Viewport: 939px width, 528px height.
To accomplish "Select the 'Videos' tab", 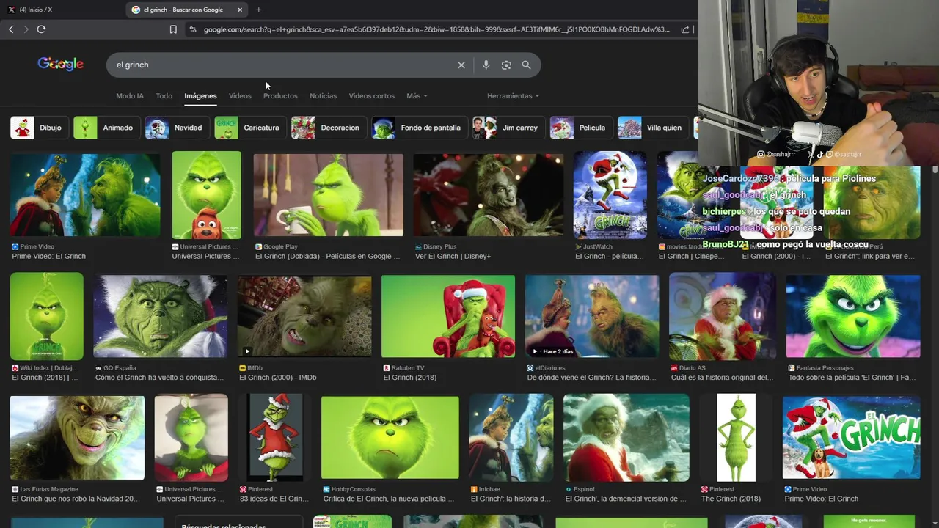I will 240,96.
